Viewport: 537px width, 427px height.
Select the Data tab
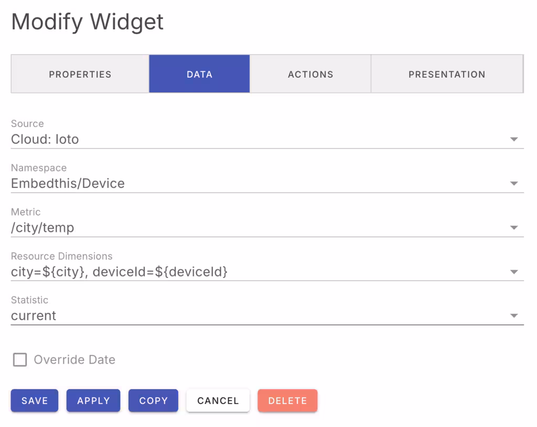[199, 74]
